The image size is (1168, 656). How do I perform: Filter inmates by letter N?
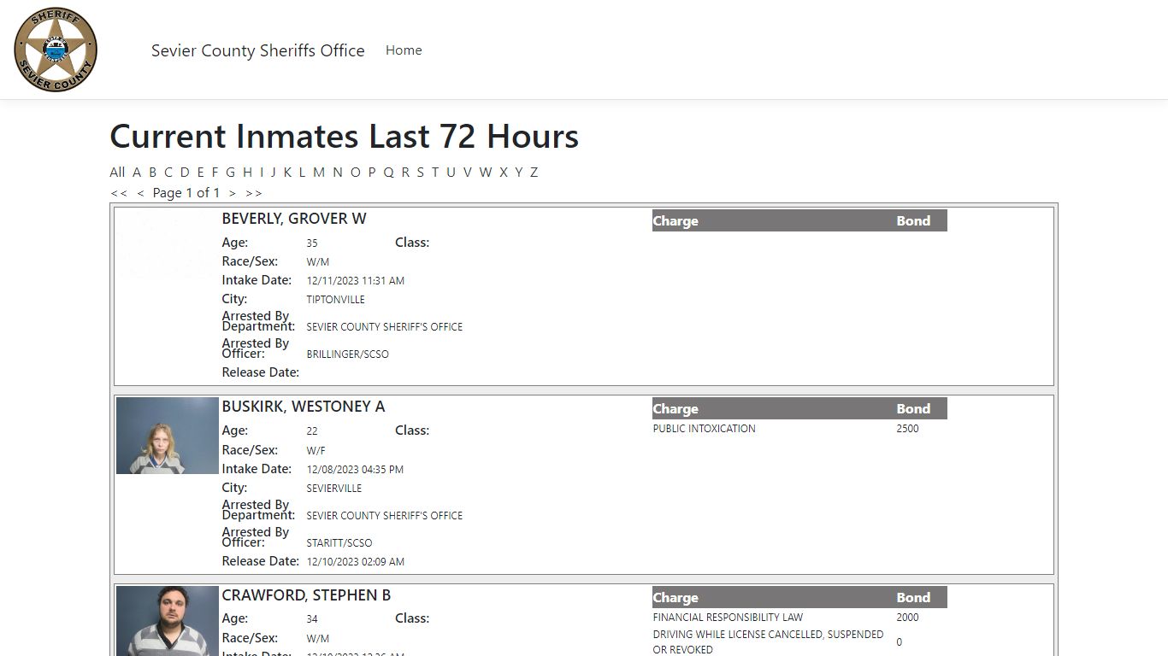tap(338, 172)
